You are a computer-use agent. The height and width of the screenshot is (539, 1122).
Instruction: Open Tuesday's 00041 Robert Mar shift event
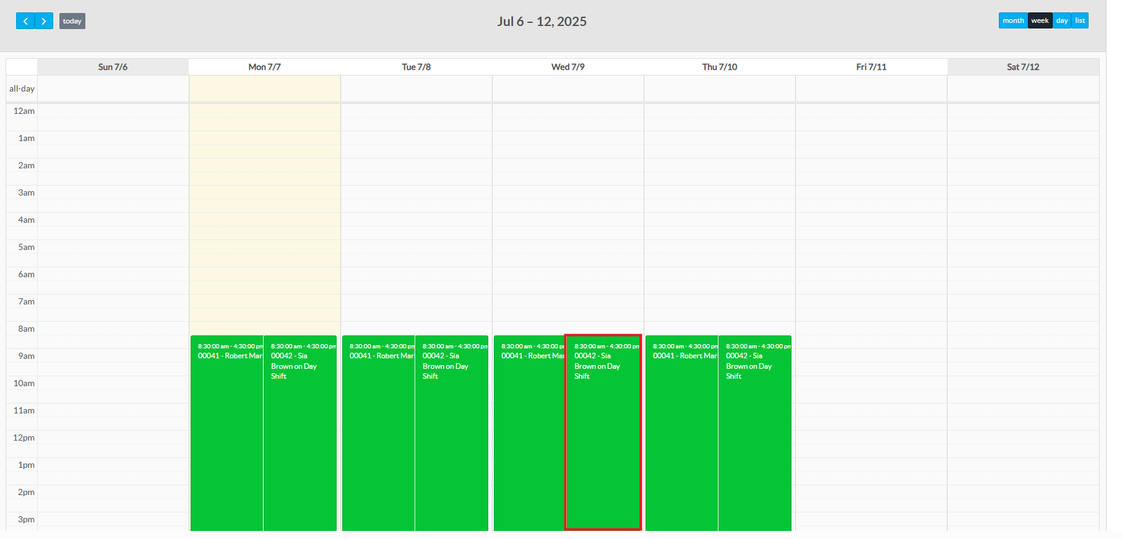tap(378, 433)
